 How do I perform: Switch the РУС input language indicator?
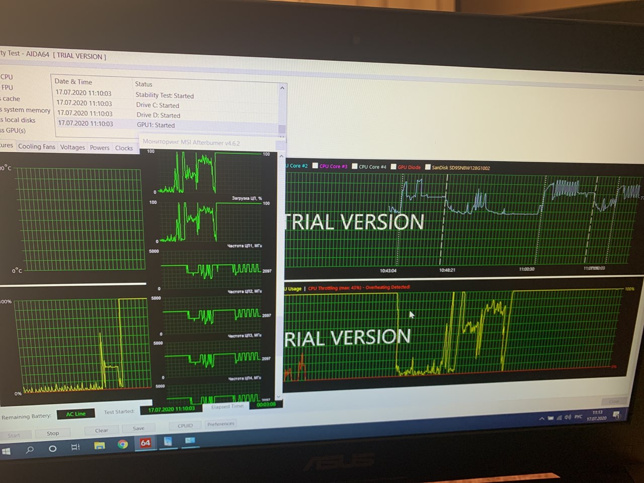[579, 417]
